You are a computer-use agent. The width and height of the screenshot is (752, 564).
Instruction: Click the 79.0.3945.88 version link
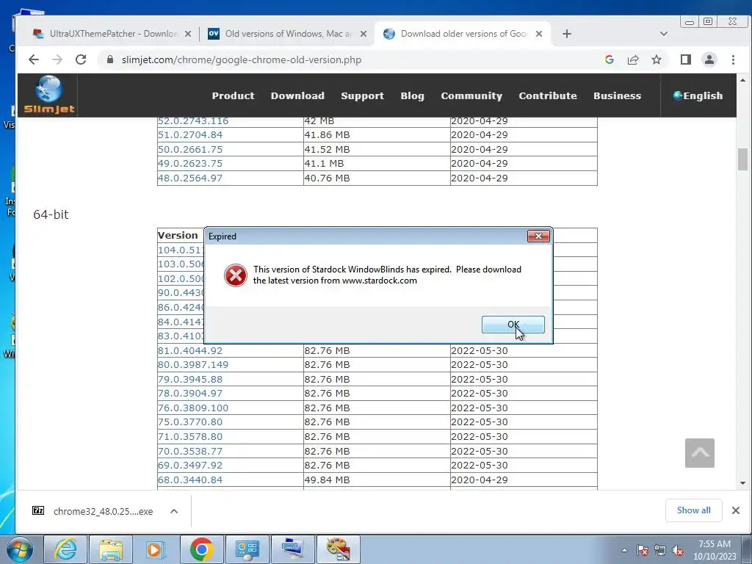pos(190,380)
